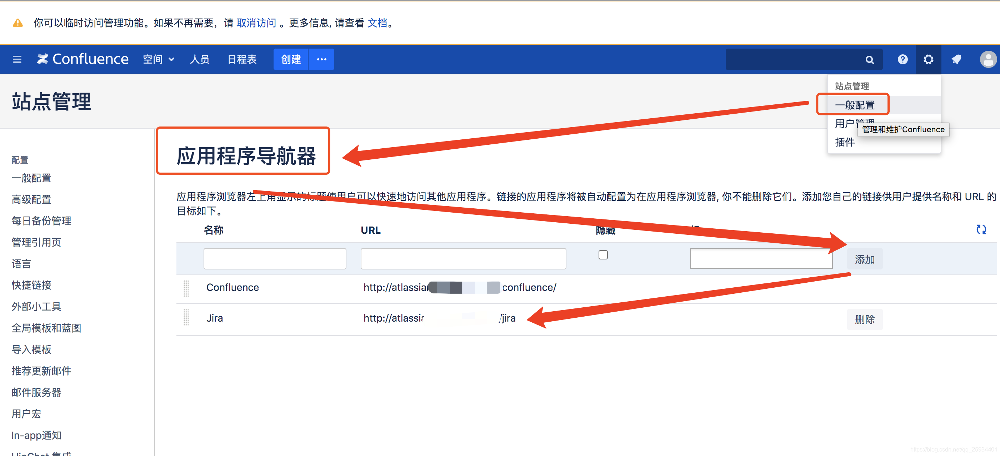The width and height of the screenshot is (1000, 456).
Task: Open 推荐更新邮件 in the sidebar
Action: (x=41, y=371)
